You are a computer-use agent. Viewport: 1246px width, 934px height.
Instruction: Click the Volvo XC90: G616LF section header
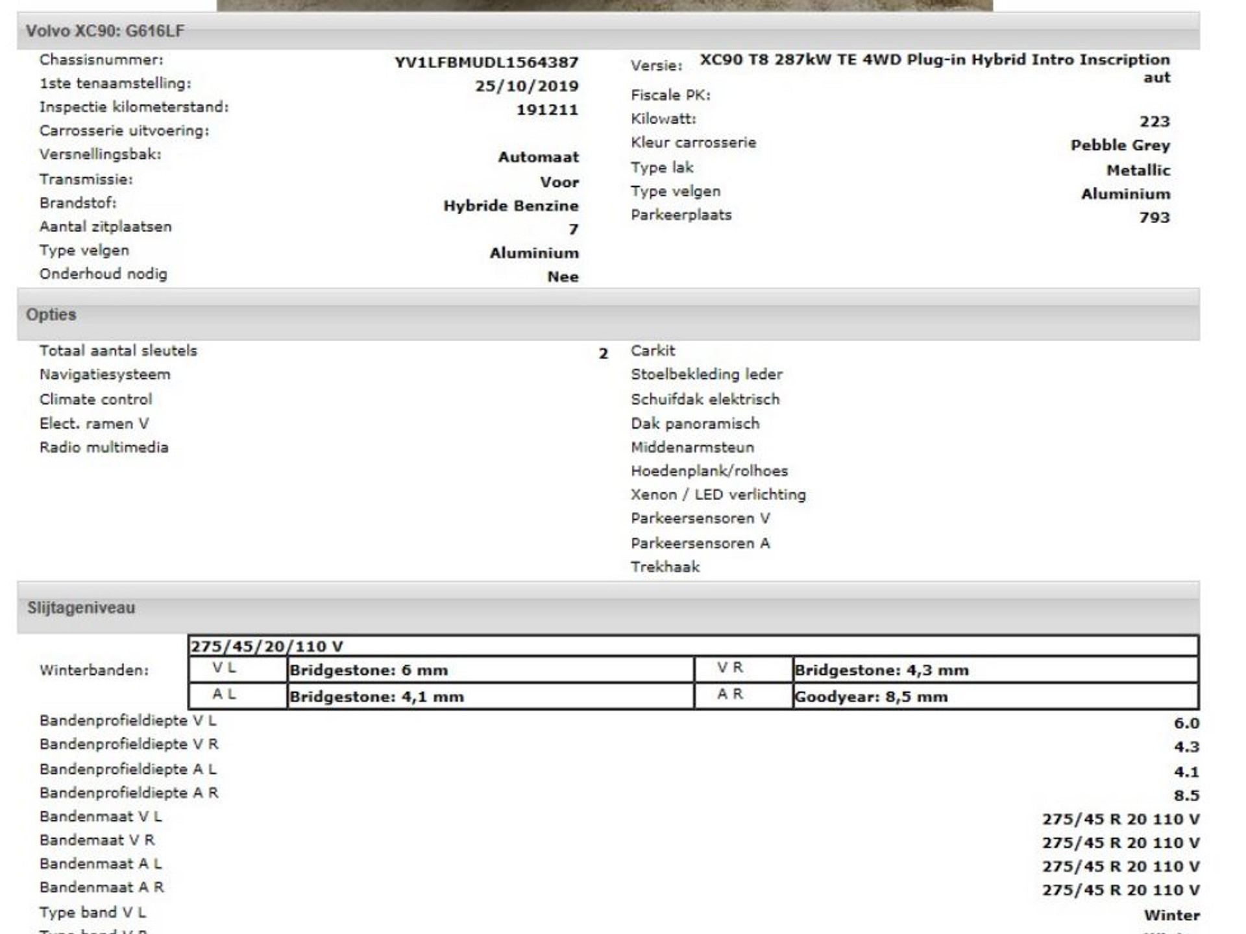pos(608,30)
